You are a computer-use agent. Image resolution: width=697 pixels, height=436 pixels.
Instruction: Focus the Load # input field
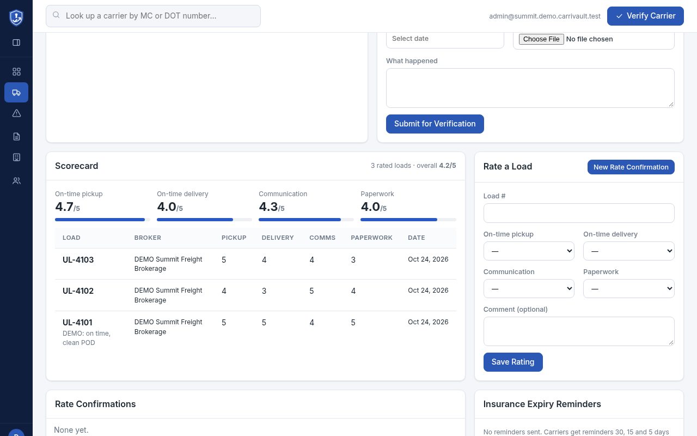pyautogui.click(x=579, y=213)
